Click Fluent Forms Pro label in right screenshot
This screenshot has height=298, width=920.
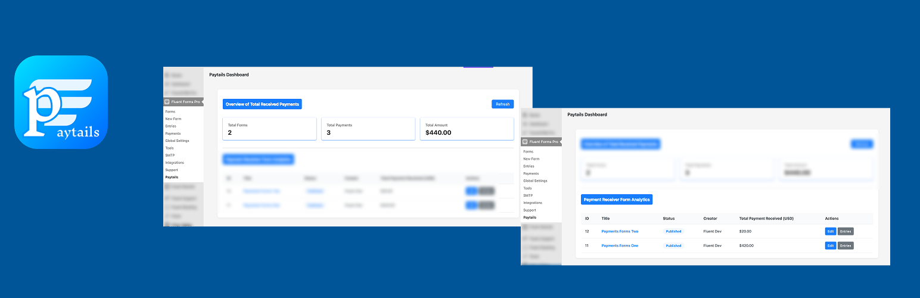coord(543,142)
